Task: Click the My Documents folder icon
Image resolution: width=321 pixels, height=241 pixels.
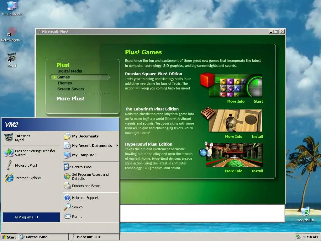Action: pyautogui.click(x=67, y=136)
